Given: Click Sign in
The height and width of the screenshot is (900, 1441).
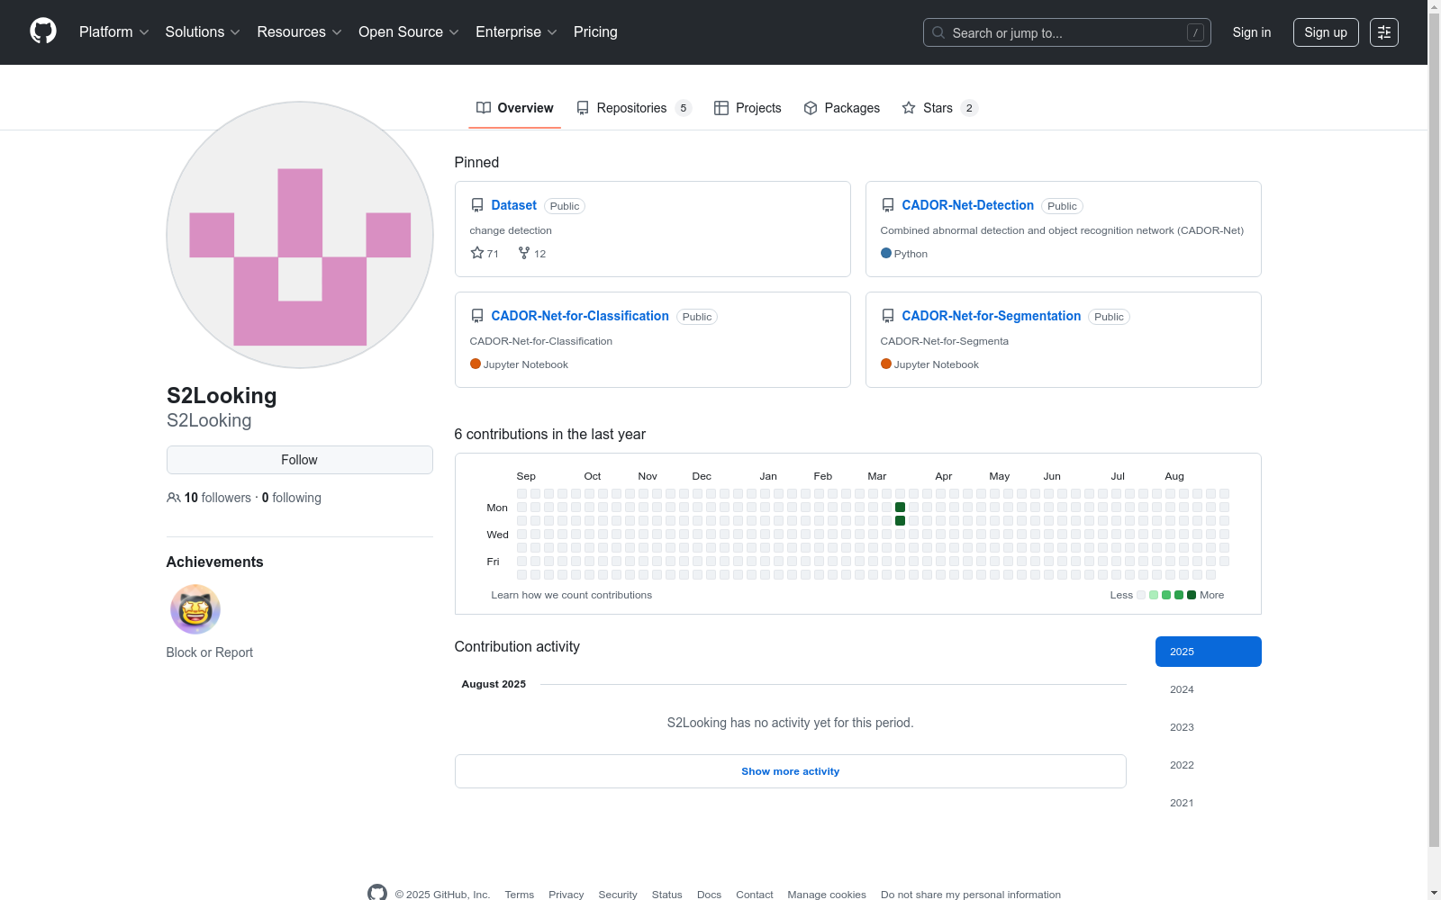Looking at the screenshot, I should click(x=1252, y=32).
